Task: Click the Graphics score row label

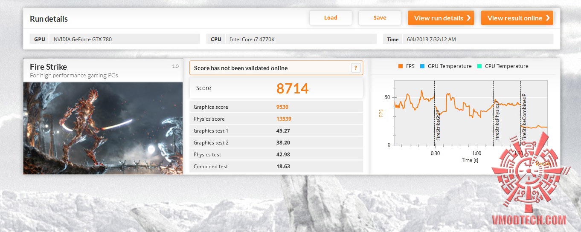Action: (211, 107)
